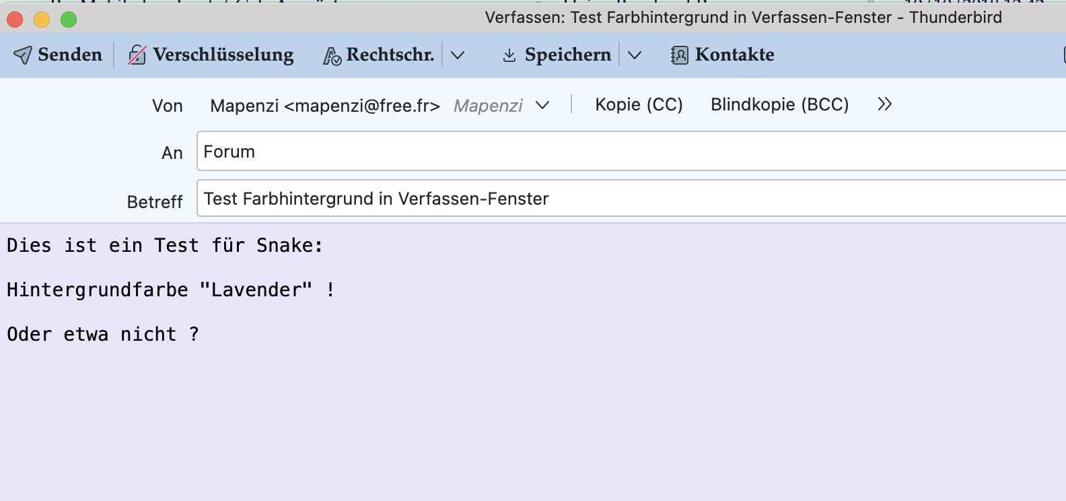Add a Kopie (CC) field
The height and width of the screenshot is (501, 1066).
pos(639,104)
